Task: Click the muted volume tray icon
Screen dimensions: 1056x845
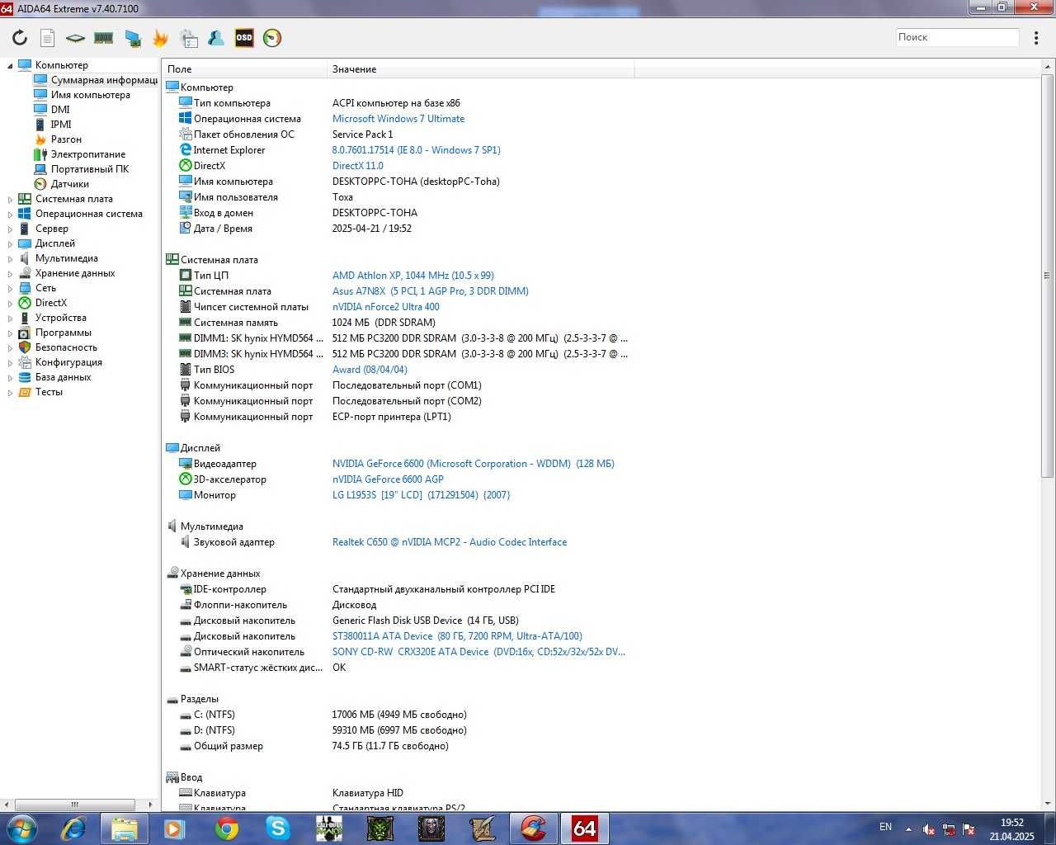Action: pyautogui.click(x=928, y=829)
